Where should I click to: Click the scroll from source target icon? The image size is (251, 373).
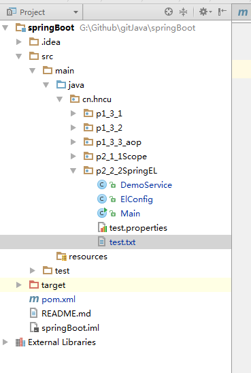[x=169, y=12]
